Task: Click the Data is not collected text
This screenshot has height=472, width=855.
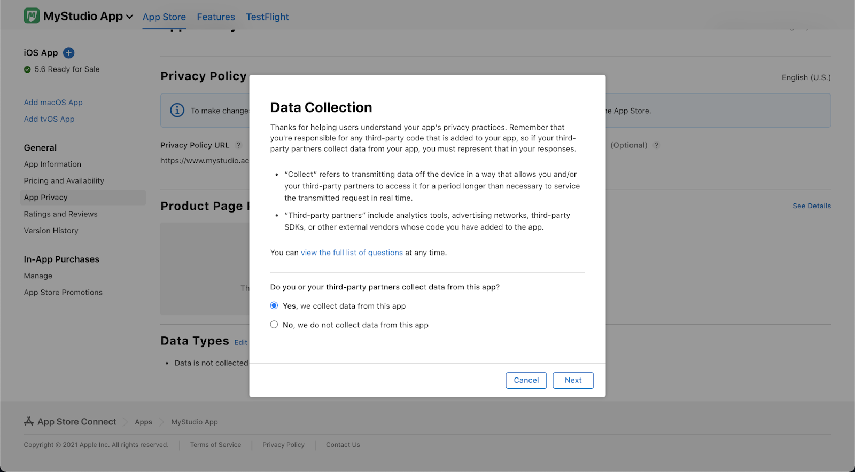Action: pos(211,363)
